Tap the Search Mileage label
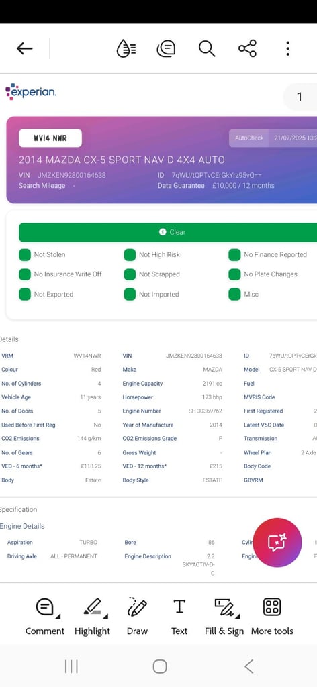 point(42,186)
